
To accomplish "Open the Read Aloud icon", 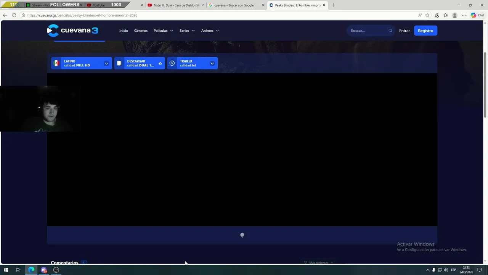I will [x=420, y=15].
